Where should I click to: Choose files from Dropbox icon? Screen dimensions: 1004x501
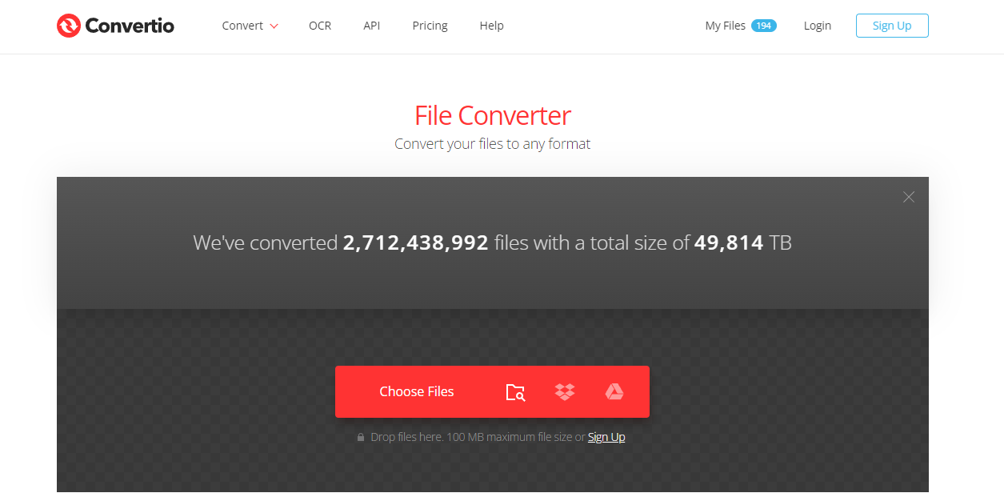565,391
